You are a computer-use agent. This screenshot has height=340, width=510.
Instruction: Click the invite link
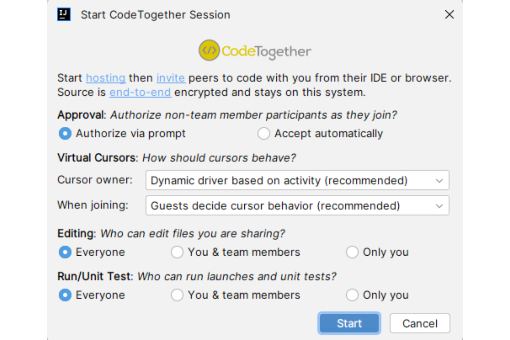[171, 78]
